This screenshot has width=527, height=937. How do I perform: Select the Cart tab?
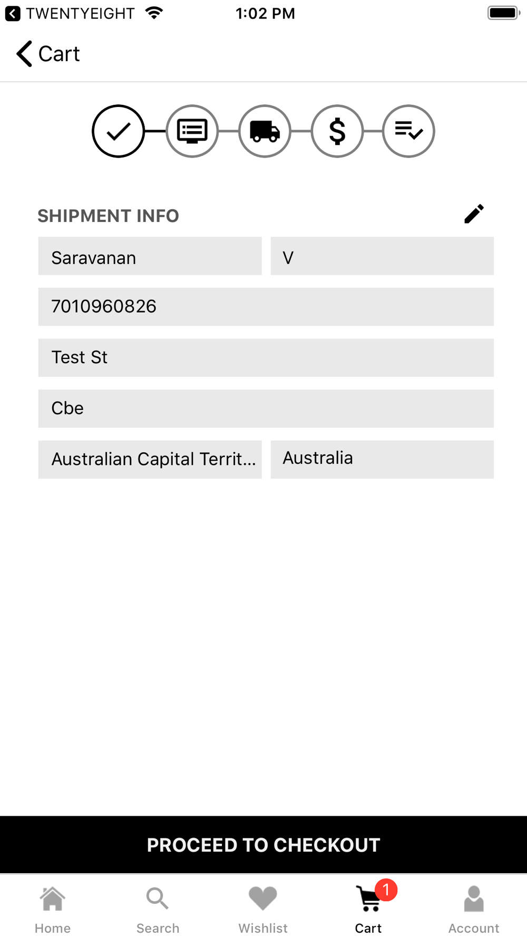click(368, 909)
